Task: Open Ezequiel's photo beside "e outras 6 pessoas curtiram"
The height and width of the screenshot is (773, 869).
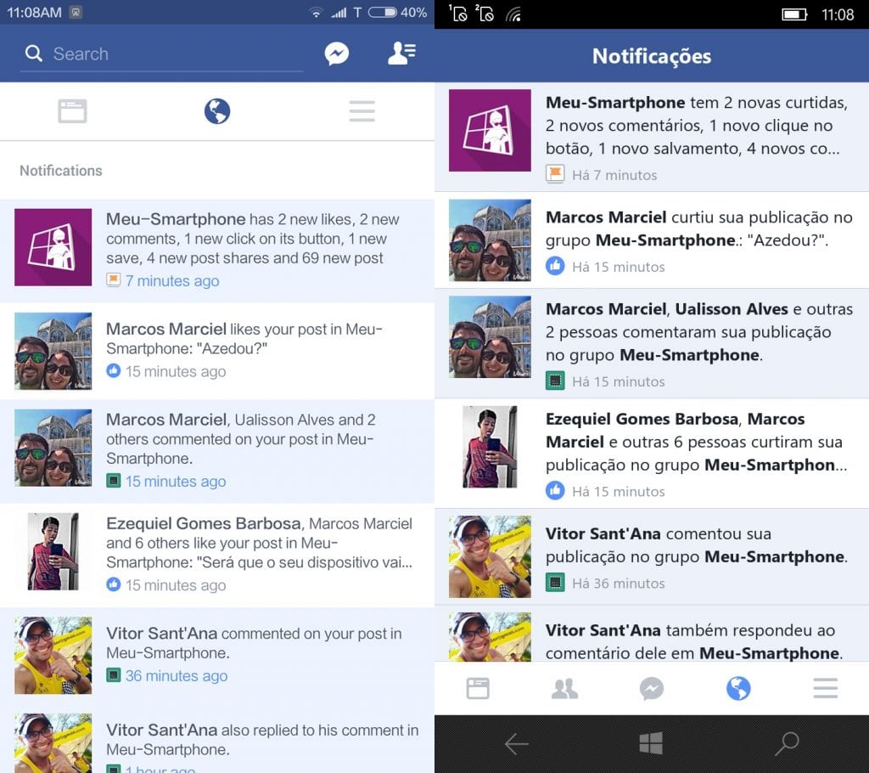Action: coord(490,447)
